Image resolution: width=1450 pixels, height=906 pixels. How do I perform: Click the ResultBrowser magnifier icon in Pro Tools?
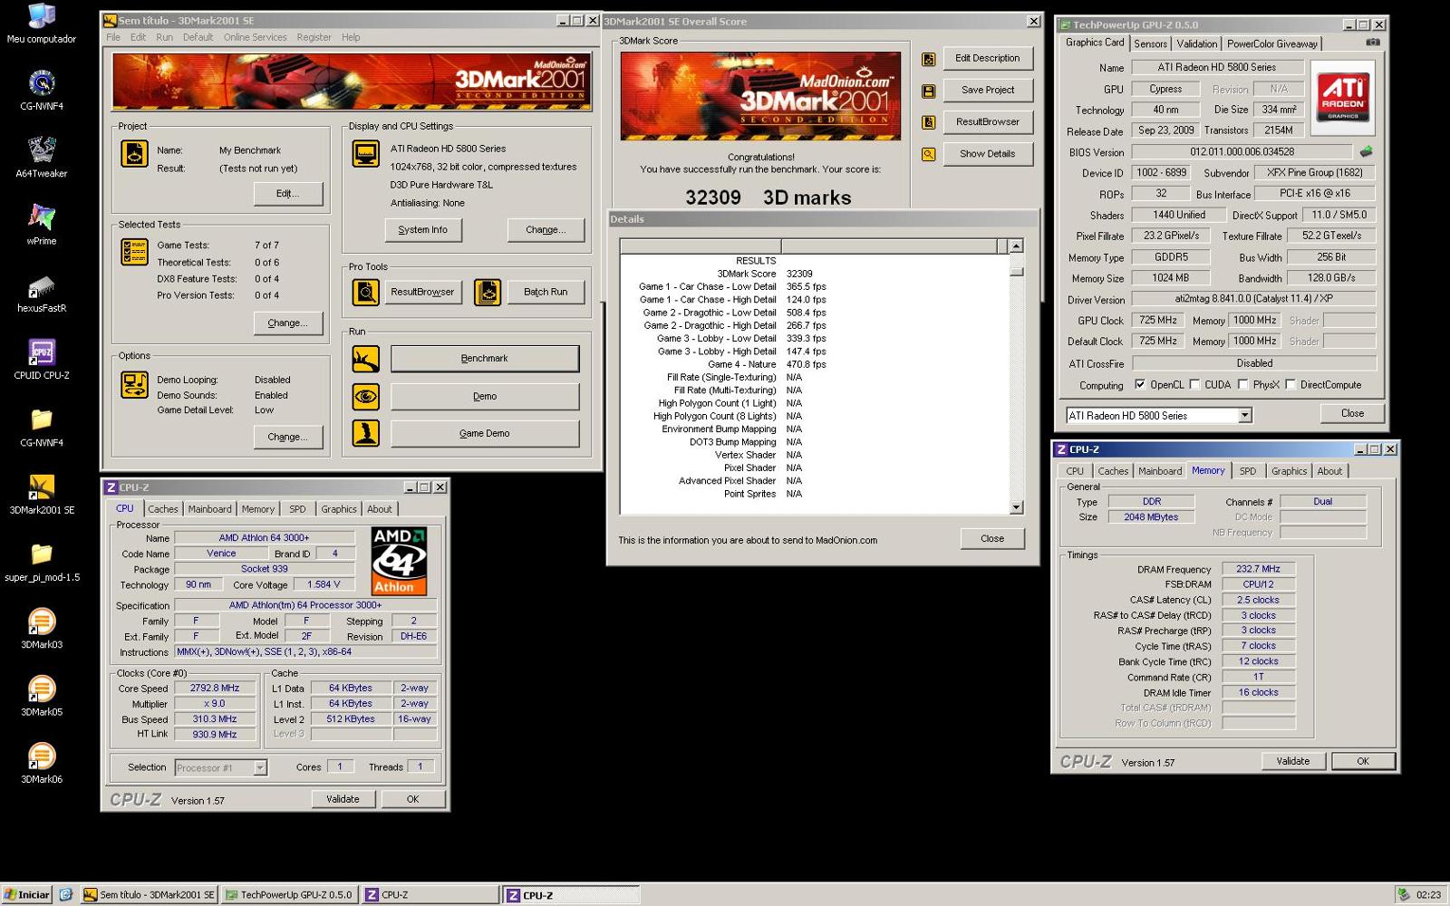click(x=366, y=292)
